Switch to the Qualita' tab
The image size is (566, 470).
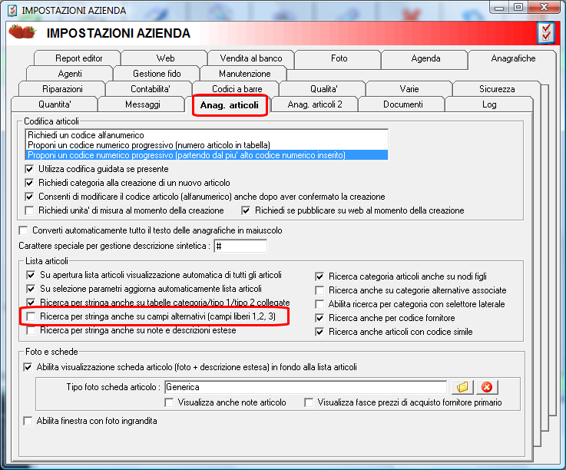pos(323,89)
